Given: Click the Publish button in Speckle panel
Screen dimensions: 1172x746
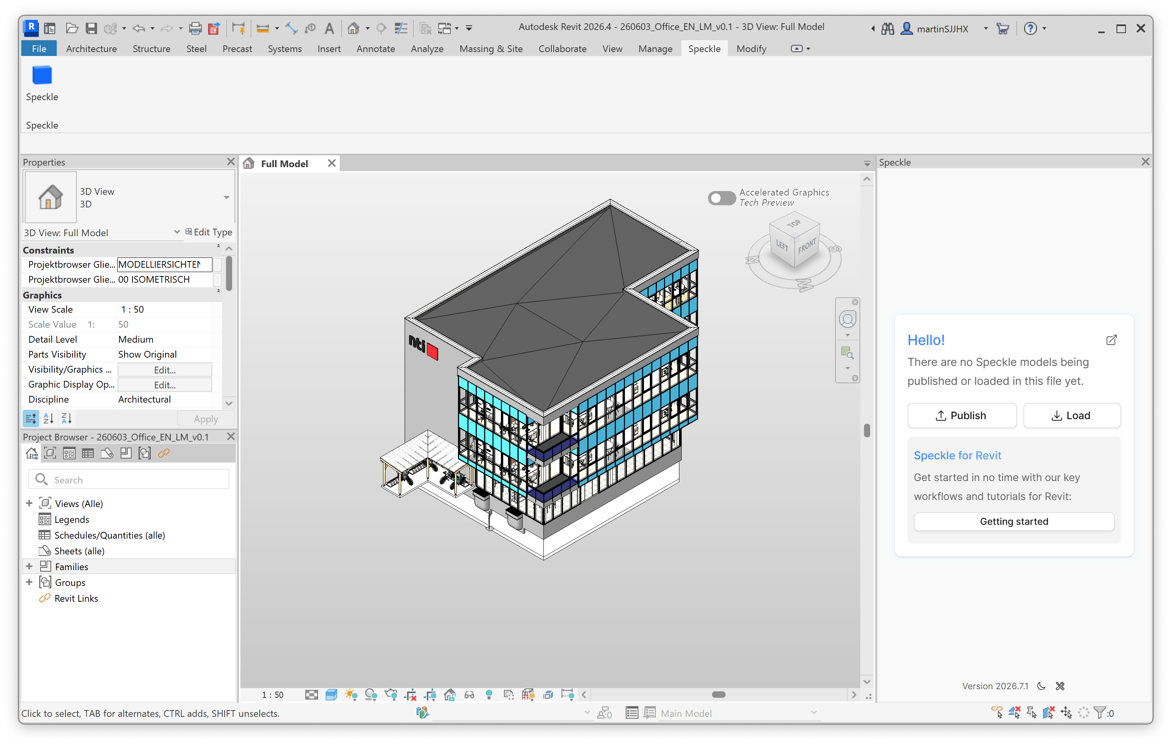Looking at the screenshot, I should coord(962,415).
